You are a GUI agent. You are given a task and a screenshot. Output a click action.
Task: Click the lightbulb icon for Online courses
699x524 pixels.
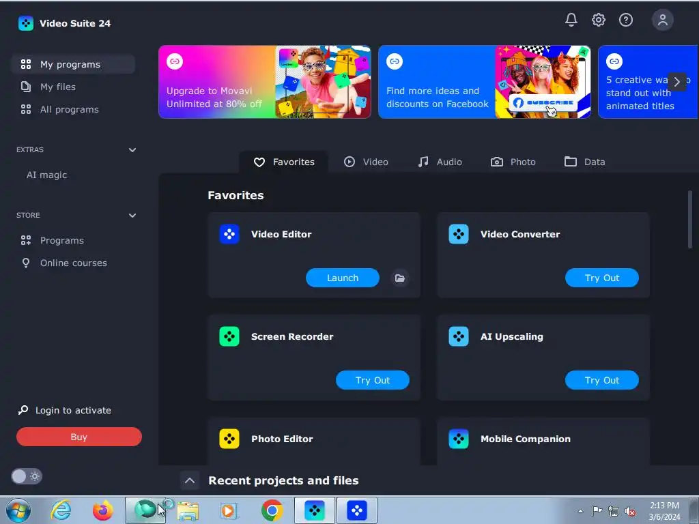tap(26, 263)
